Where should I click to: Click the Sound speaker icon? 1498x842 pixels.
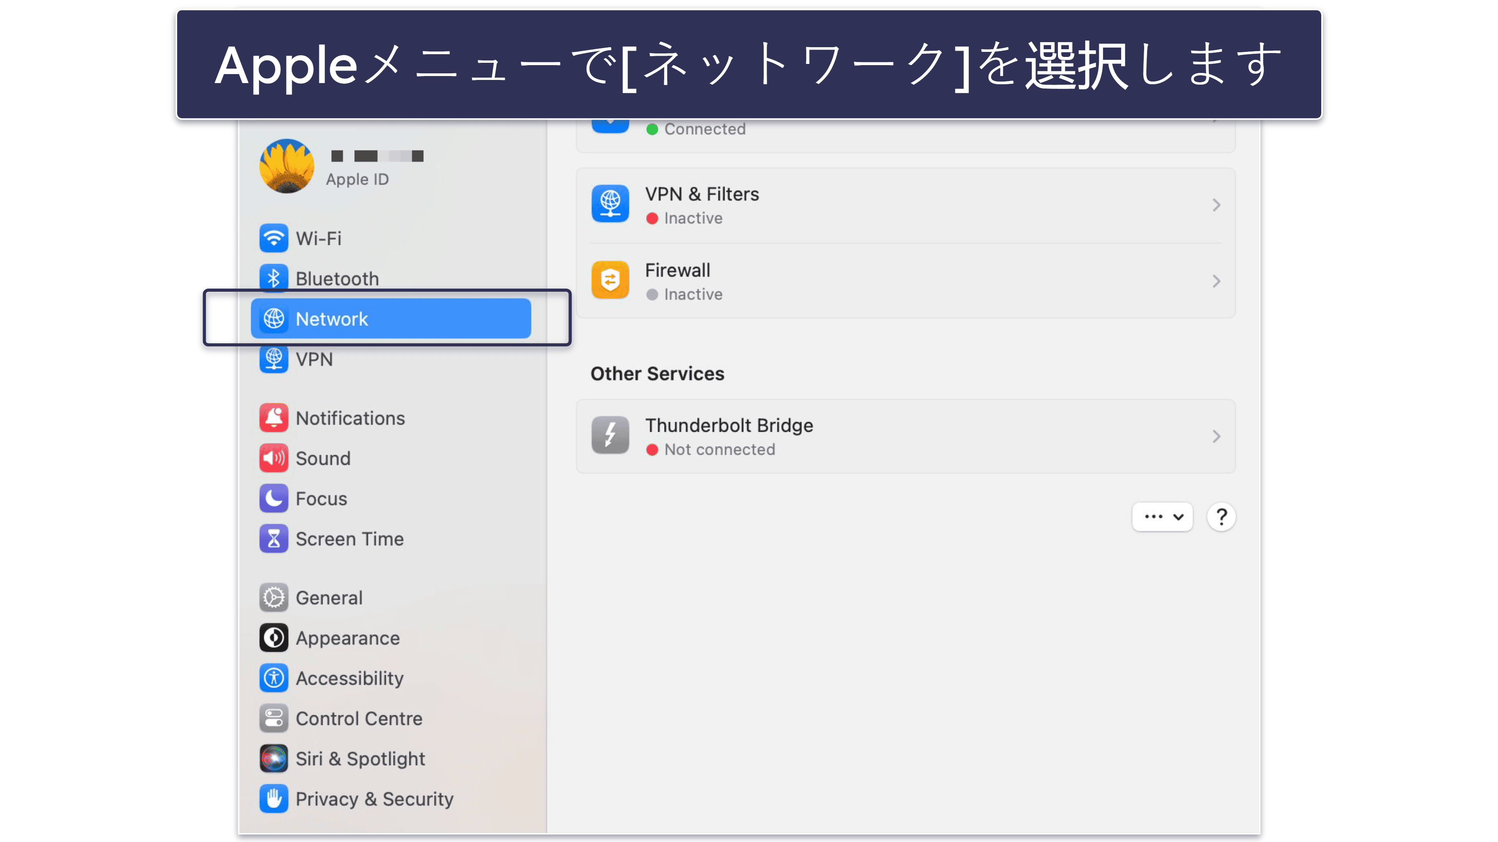pyautogui.click(x=273, y=458)
